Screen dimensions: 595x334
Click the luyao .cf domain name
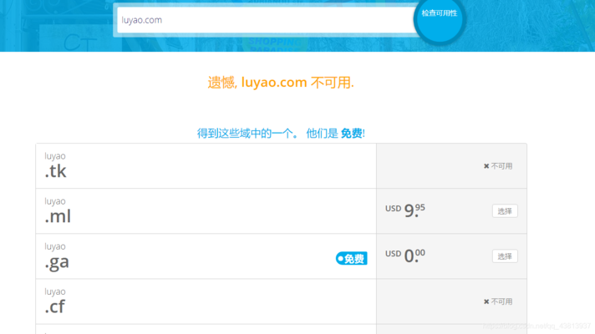(x=55, y=301)
